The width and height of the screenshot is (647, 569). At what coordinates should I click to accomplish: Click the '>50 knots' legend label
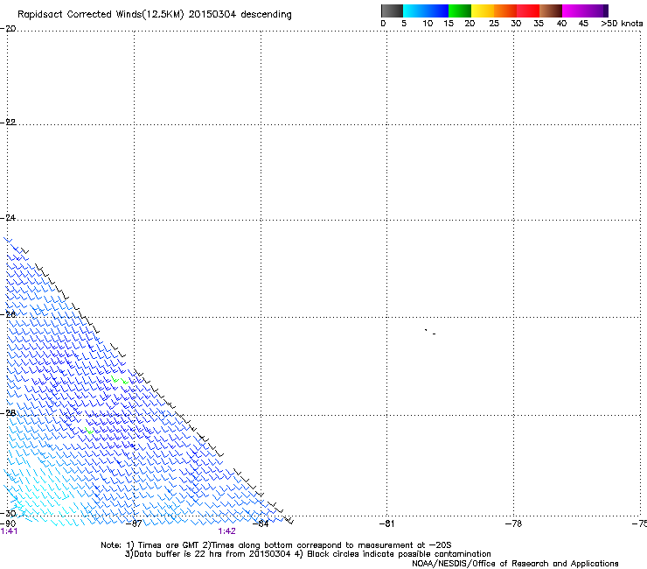(622, 24)
